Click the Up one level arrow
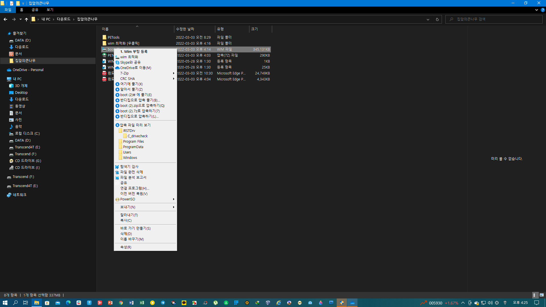546x307 pixels. click(26, 19)
